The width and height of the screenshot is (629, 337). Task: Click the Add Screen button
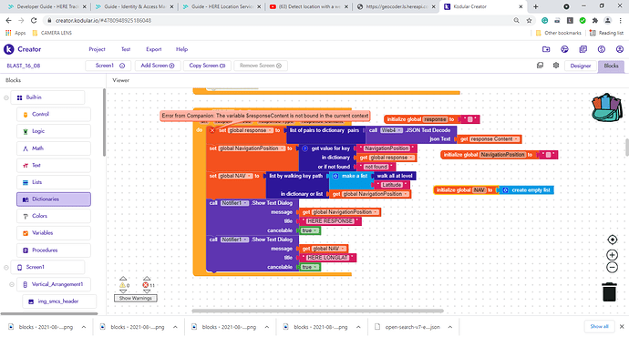pos(157,66)
